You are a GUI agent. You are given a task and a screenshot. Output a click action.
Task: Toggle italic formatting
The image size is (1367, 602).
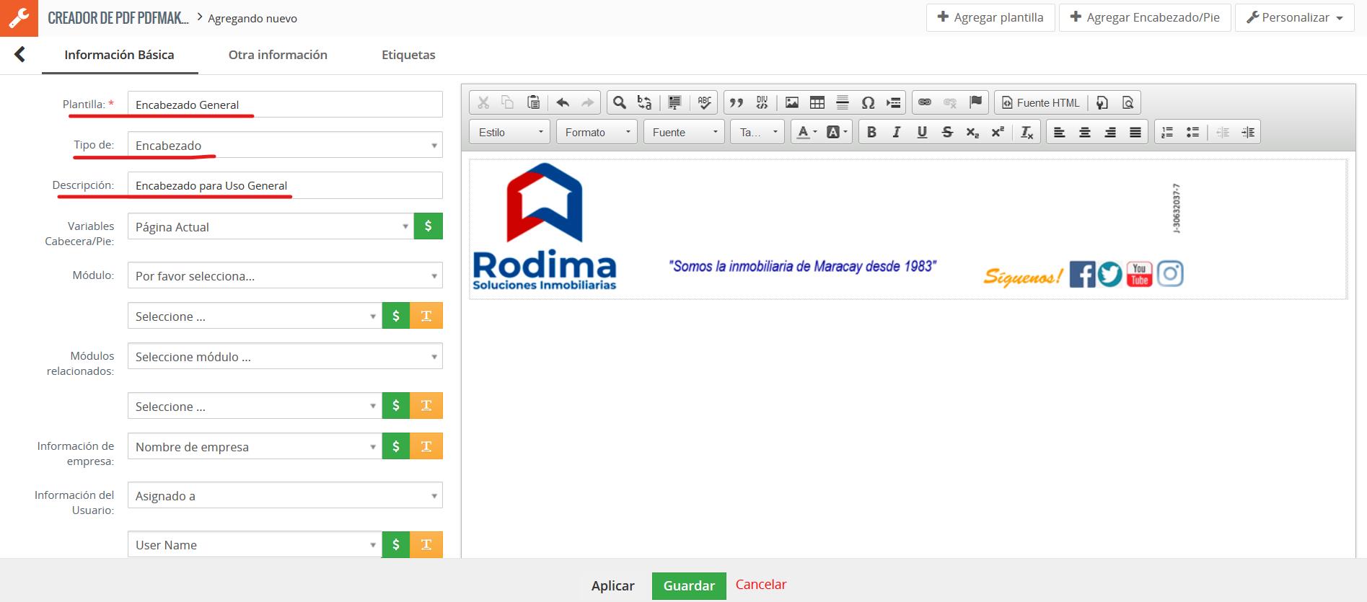click(x=896, y=132)
